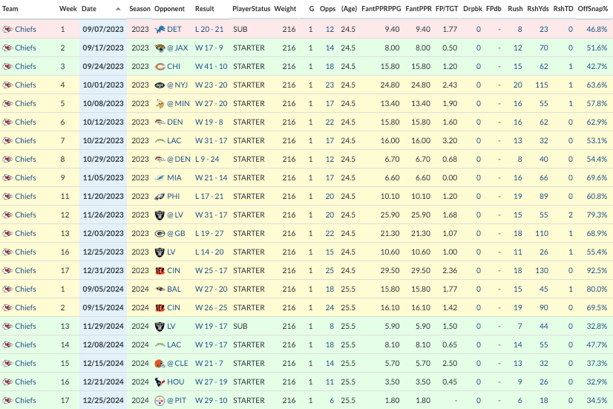This screenshot has height=409, width=613.
Task: Click the Jaguars logo beside @ JAX
Action: pyautogui.click(x=160, y=48)
